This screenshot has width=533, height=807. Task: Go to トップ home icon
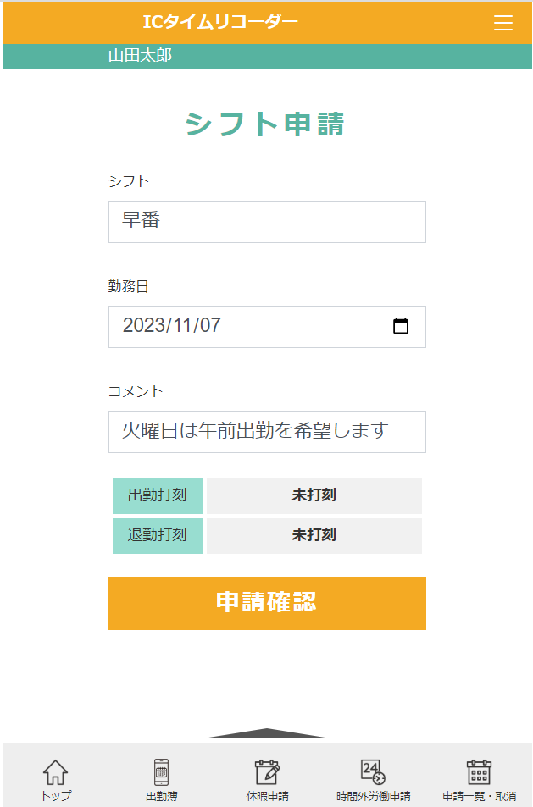[56, 772]
